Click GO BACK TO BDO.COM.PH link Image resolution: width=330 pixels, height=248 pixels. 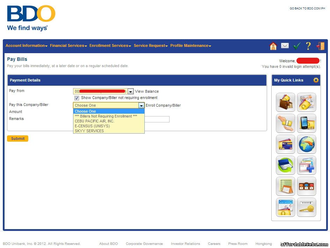(x=307, y=8)
